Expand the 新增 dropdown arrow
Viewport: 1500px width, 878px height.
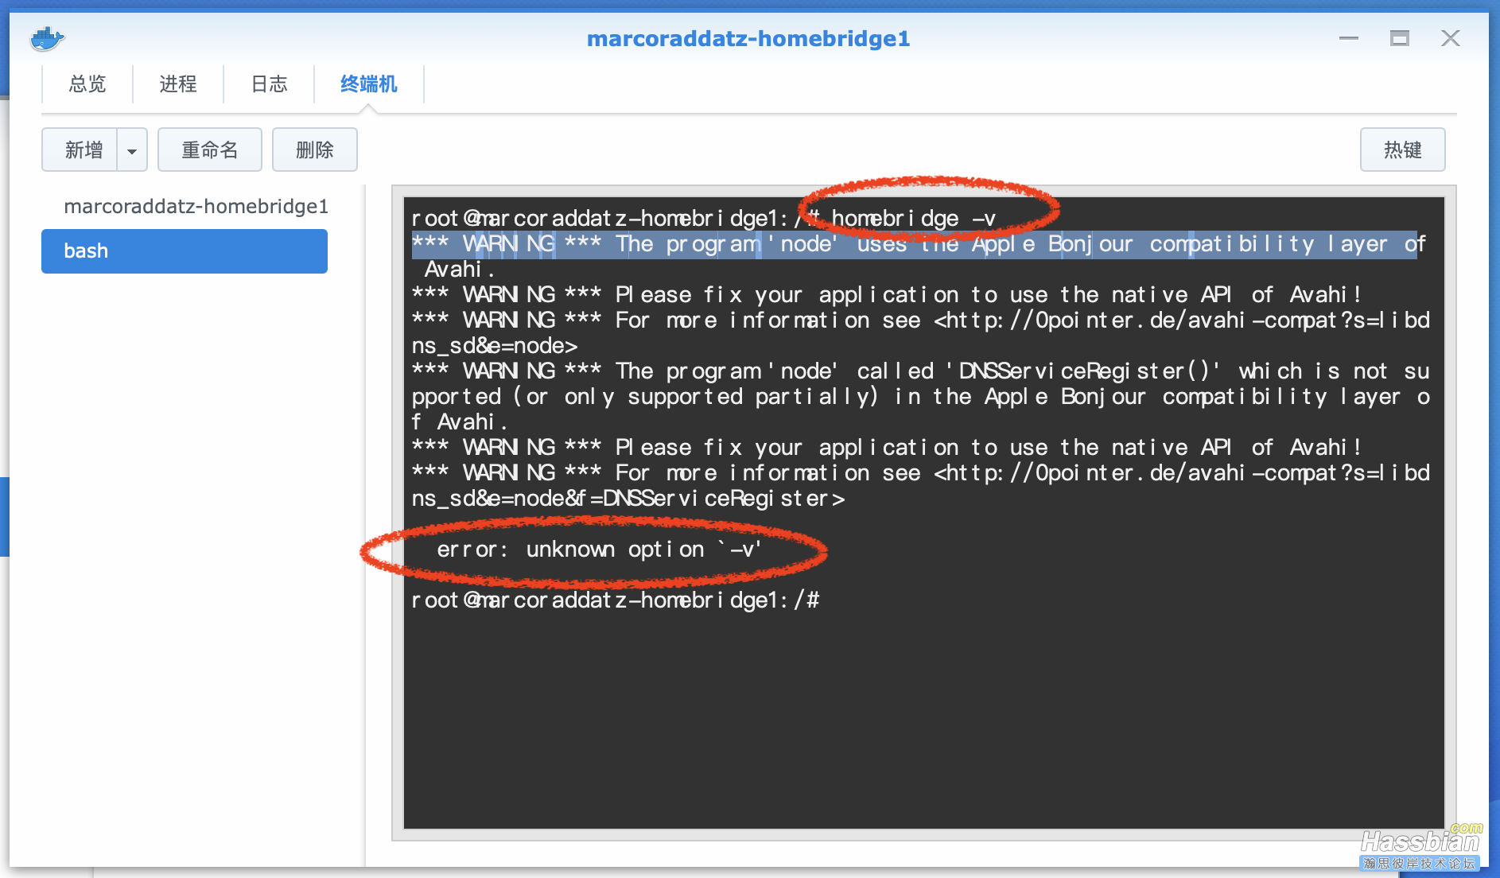(x=132, y=150)
